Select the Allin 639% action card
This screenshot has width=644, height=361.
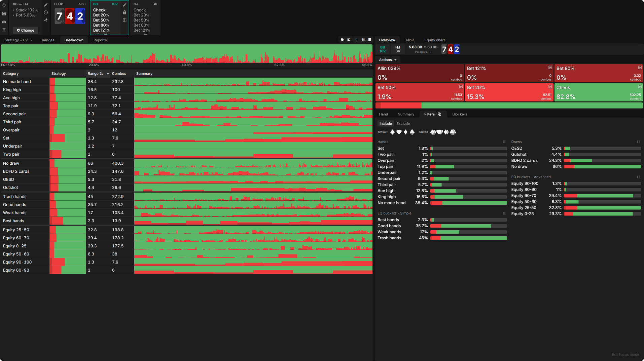pos(420,73)
